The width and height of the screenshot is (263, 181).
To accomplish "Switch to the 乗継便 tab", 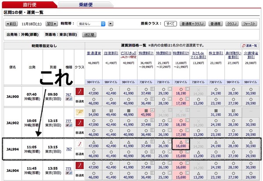I will point(86,4).
